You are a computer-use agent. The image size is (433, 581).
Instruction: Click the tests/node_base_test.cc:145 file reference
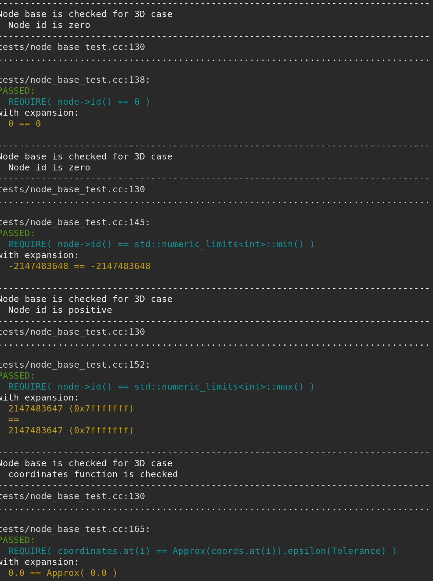click(74, 222)
